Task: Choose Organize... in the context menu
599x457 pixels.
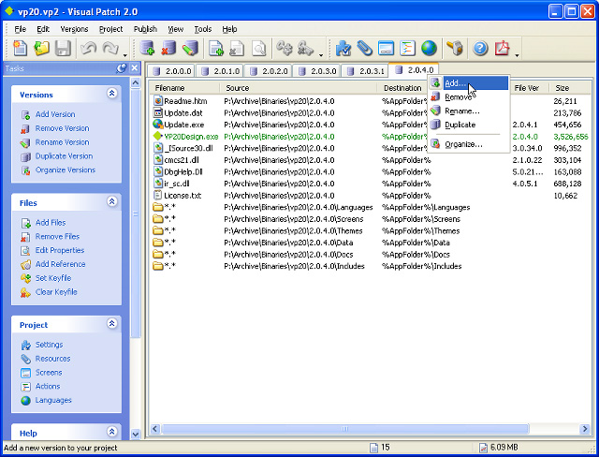Action: 469,144
